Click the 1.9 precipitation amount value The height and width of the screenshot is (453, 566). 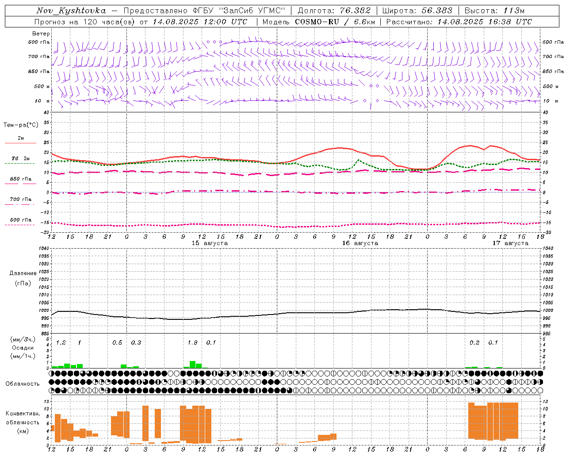pyautogui.click(x=192, y=343)
